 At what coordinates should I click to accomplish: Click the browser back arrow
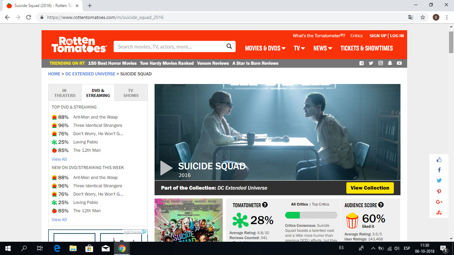(7, 17)
